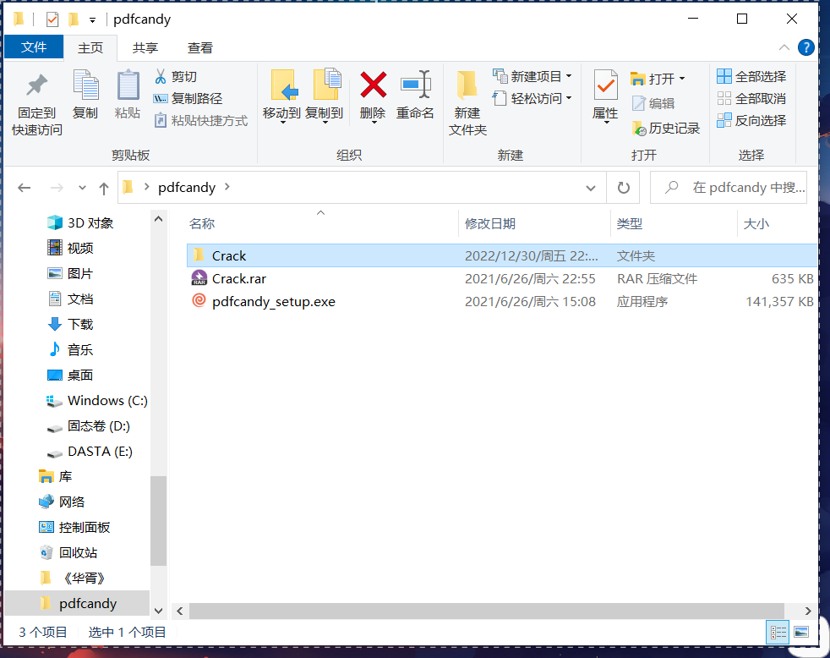Image resolution: width=830 pixels, height=658 pixels.
Task: Open 桌面 desktop in navigation pane
Action: point(70,375)
